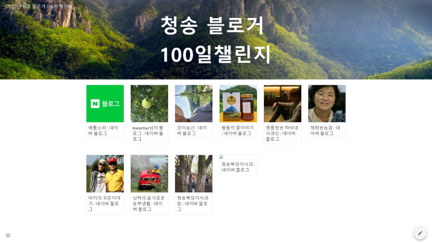
Task: Open the honey jar product thumbnail
Action: [238, 103]
